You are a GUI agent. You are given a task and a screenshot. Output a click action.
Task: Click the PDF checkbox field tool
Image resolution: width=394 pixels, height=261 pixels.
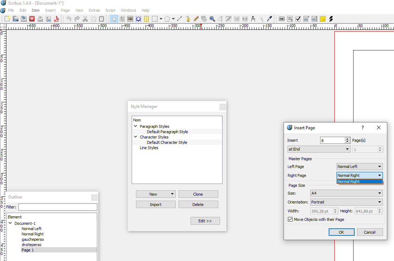(298, 19)
